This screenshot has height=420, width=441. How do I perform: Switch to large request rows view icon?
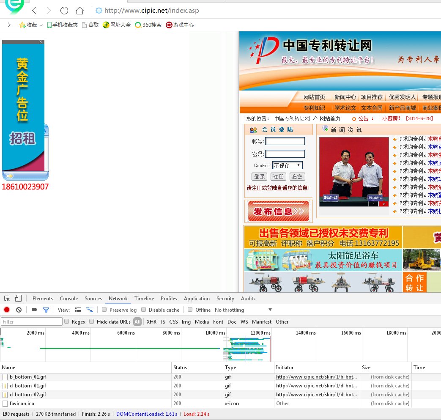(78, 310)
